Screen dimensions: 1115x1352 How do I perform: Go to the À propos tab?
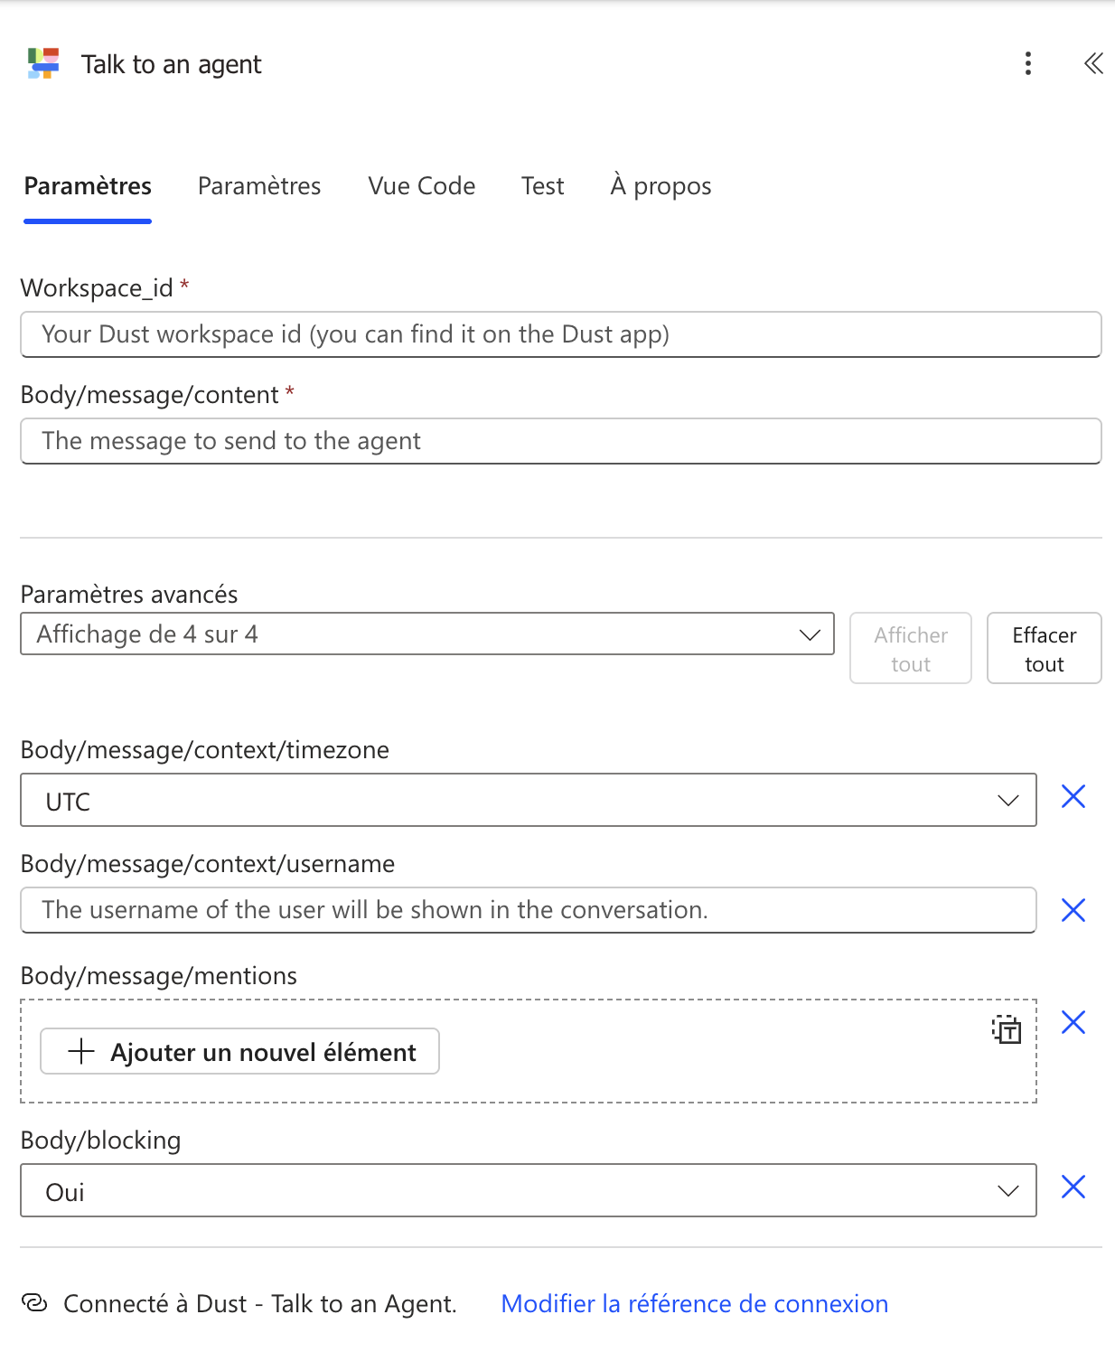(x=661, y=186)
